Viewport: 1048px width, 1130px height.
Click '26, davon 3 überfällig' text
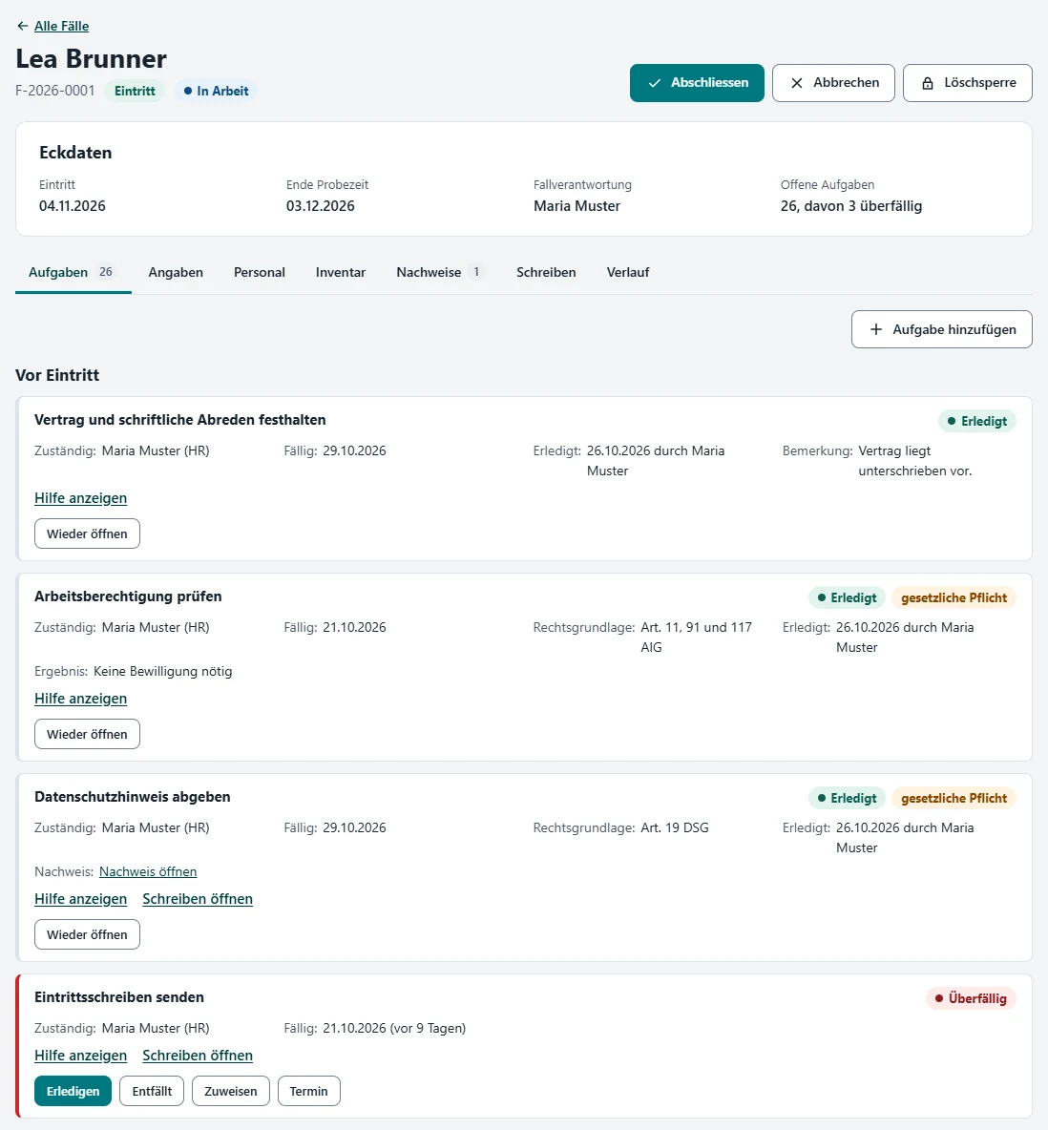[851, 206]
